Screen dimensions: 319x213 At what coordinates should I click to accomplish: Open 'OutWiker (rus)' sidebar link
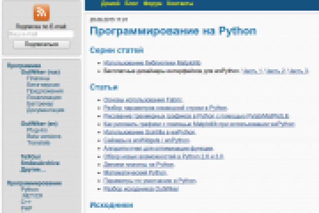[40, 72]
